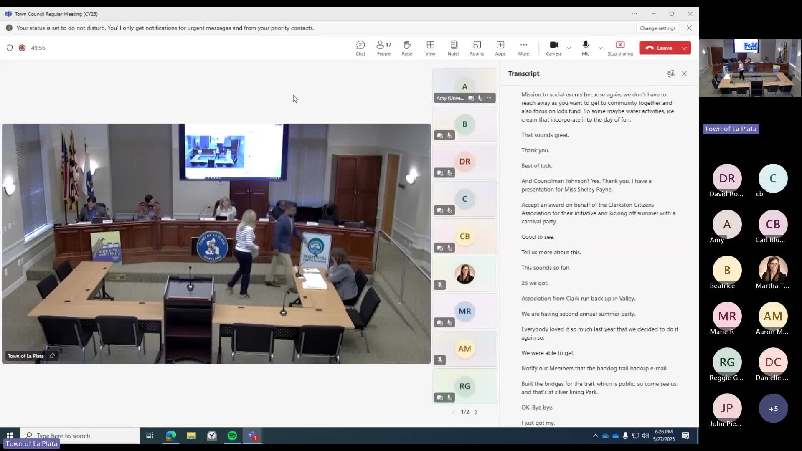This screenshot has height=451, width=802.
Task: Open the Apps menu
Action: [x=500, y=48]
